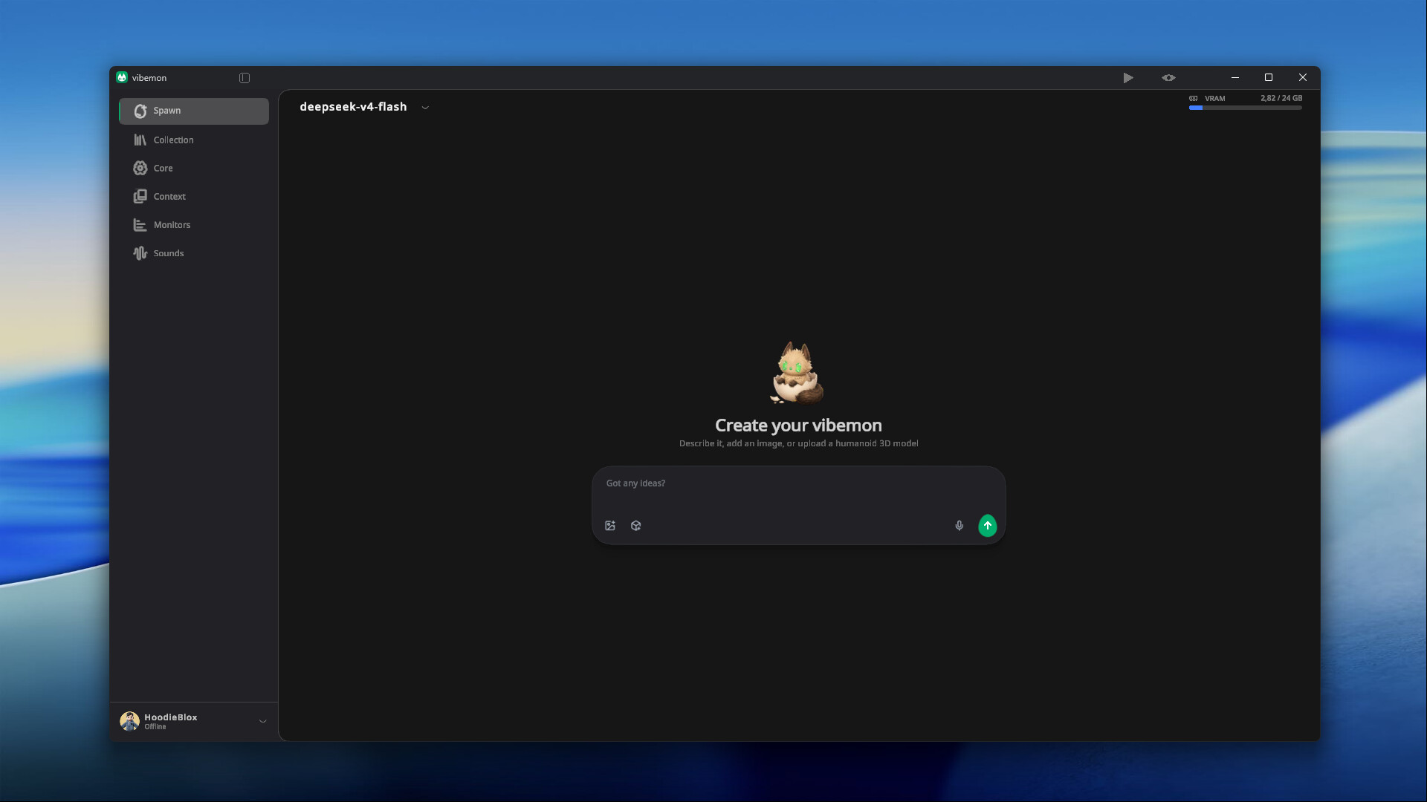Click the HoodleBlox username
Image resolution: width=1427 pixels, height=802 pixels.
(x=171, y=717)
